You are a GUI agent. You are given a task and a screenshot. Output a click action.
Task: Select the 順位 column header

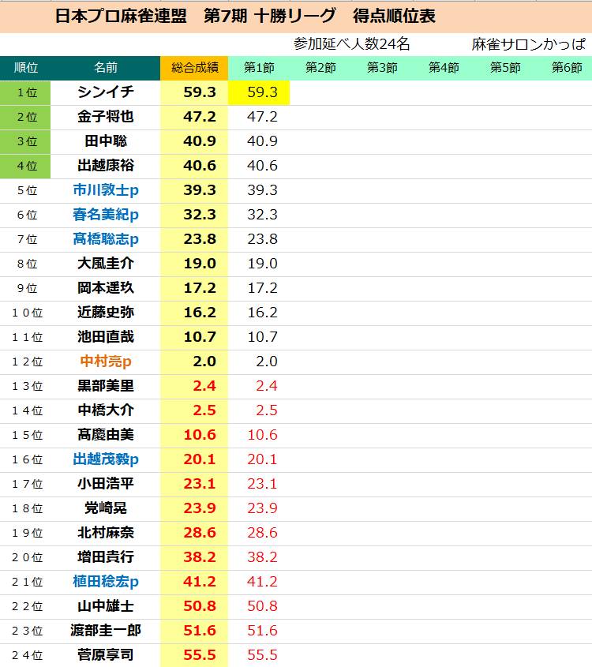click(25, 68)
